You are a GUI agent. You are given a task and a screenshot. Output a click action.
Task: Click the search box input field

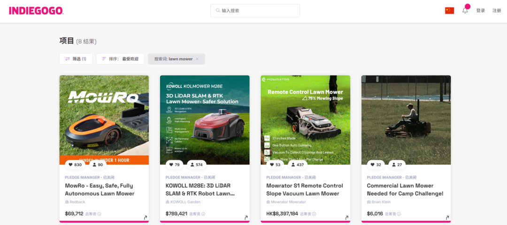click(255, 11)
